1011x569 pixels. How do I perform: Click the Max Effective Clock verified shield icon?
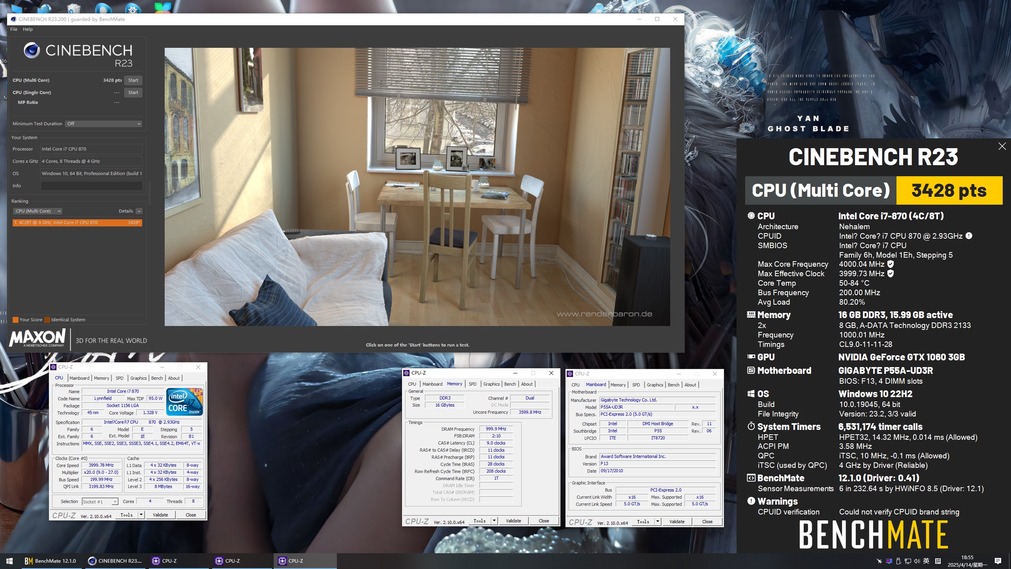click(891, 273)
